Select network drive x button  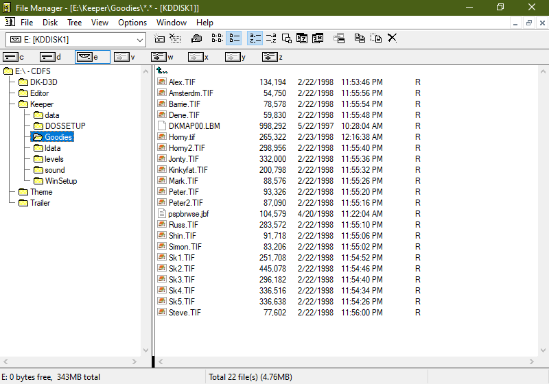click(x=198, y=57)
